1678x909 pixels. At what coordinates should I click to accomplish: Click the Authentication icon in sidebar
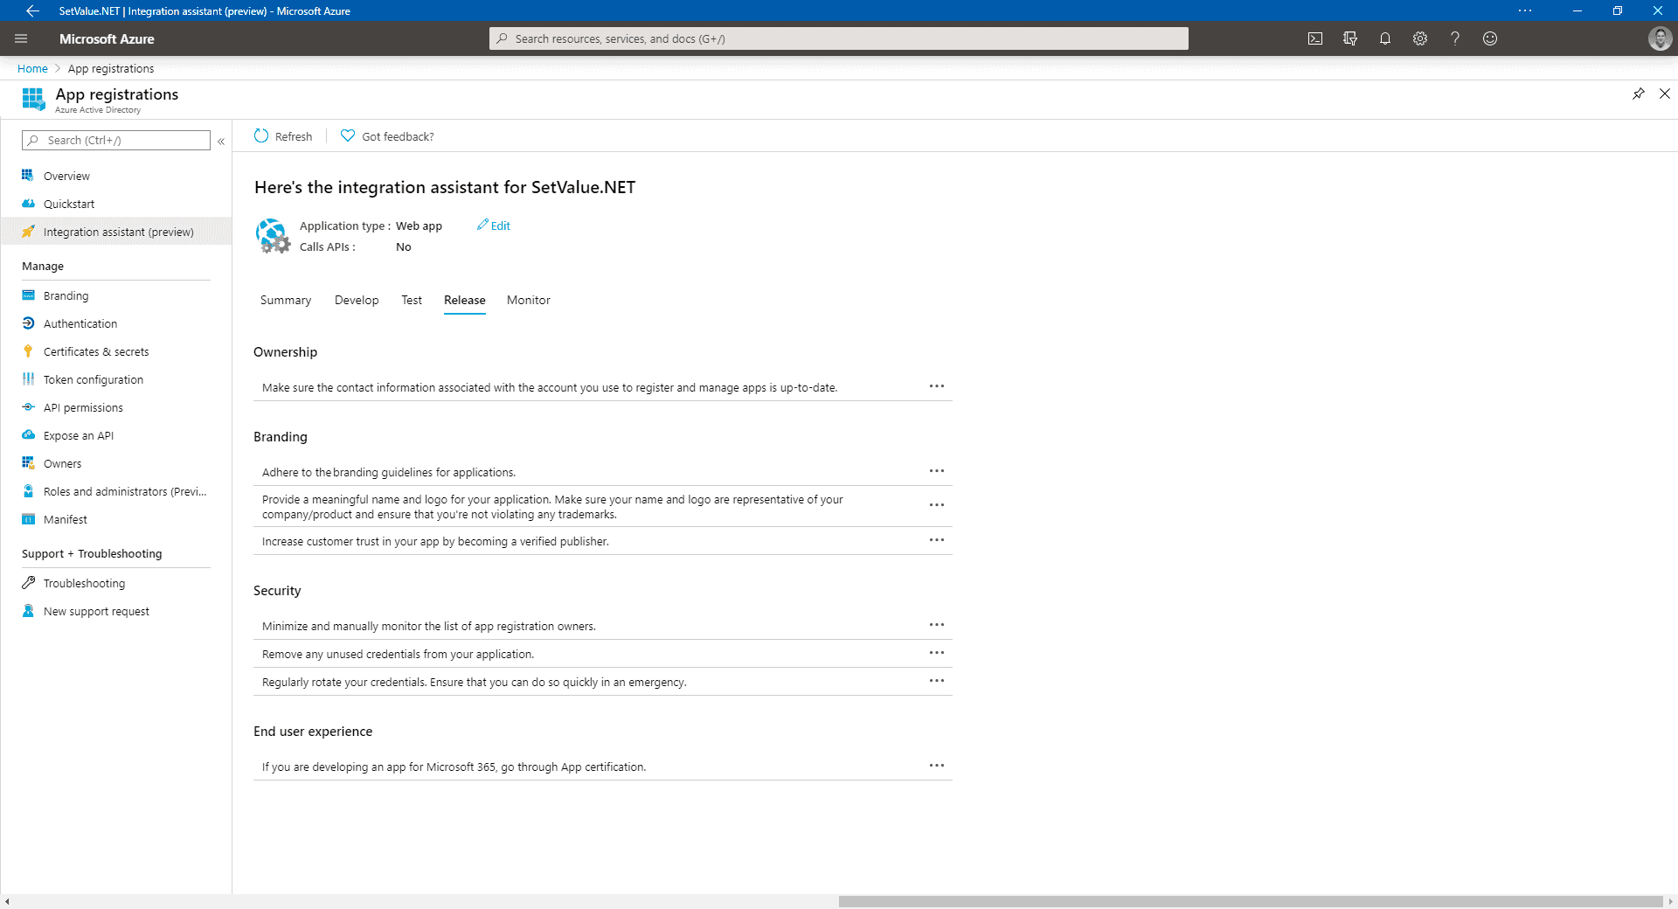click(x=28, y=323)
